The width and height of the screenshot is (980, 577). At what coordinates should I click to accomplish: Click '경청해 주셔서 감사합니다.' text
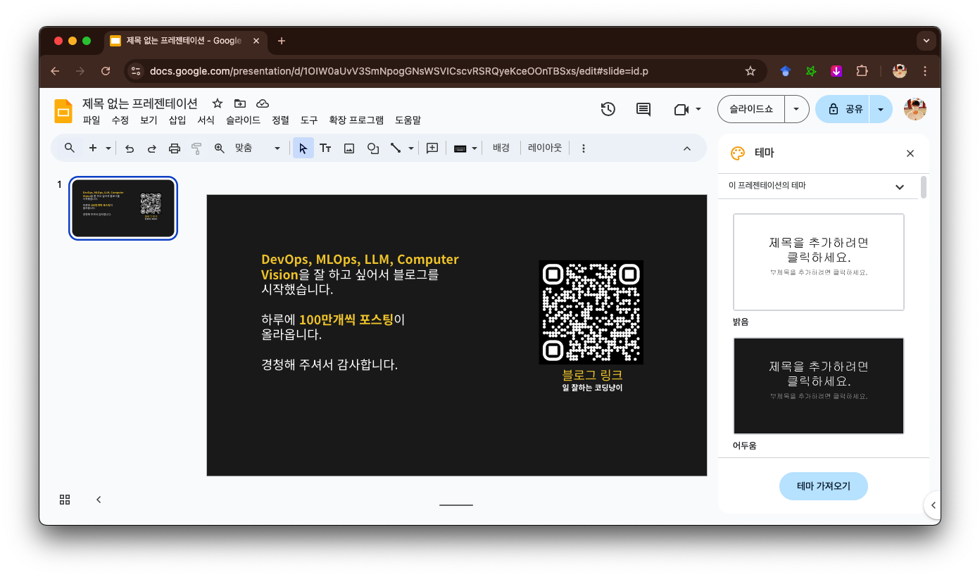pyautogui.click(x=329, y=365)
